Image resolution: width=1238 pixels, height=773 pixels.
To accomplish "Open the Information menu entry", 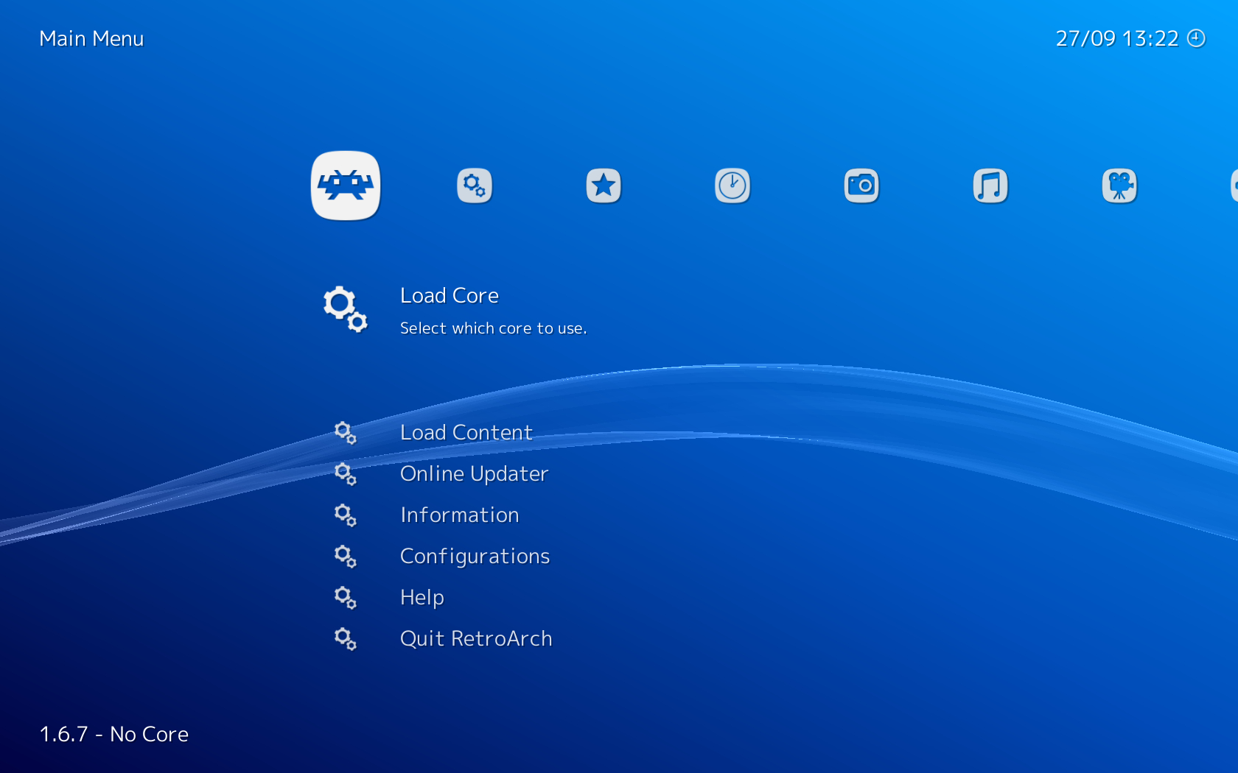I will [459, 515].
